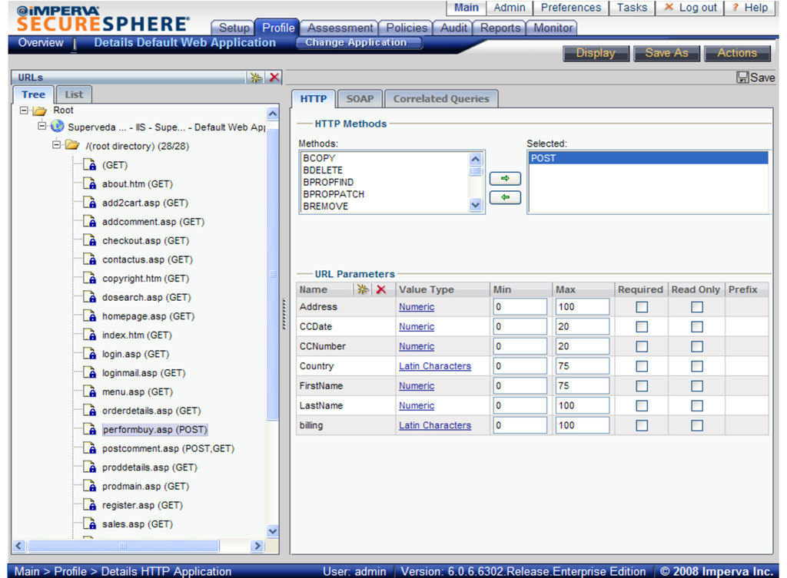Image resolution: width=787 pixels, height=578 pixels.
Task: Click the root directory folder icon
Action: [x=72, y=145]
